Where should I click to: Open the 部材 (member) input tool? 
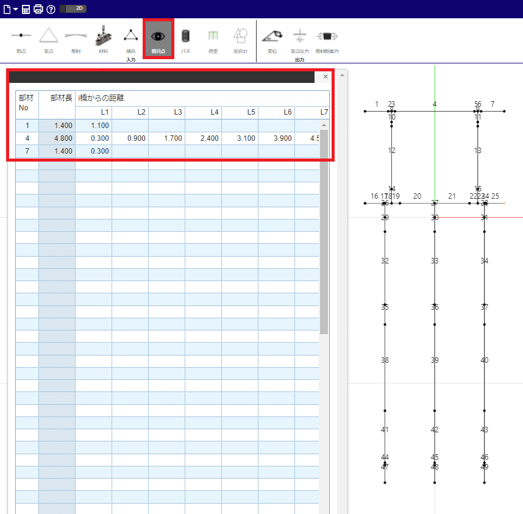(76, 40)
